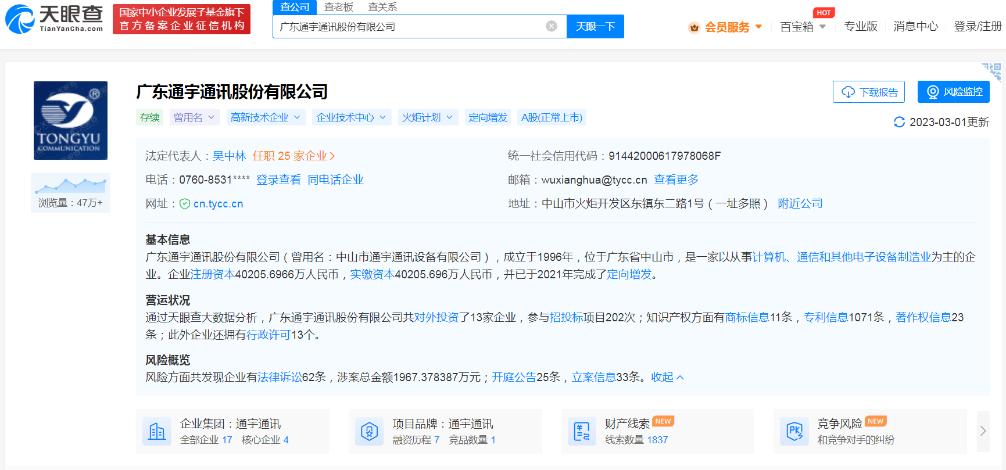Expand the 曾用名 dropdown tag
Image resolution: width=1006 pixels, height=470 pixels.
(x=195, y=117)
